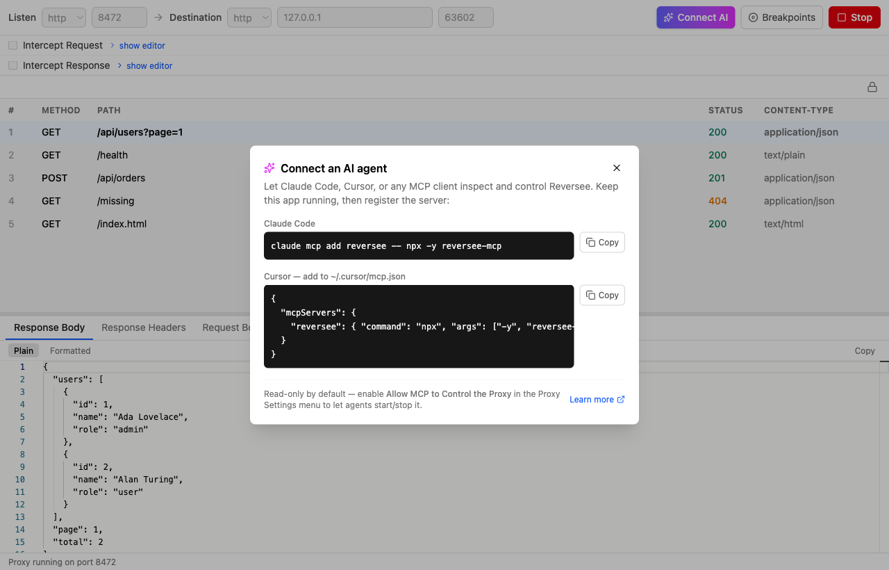Click the lock icon above request table
Screen dimensions: 889x570
(872, 87)
